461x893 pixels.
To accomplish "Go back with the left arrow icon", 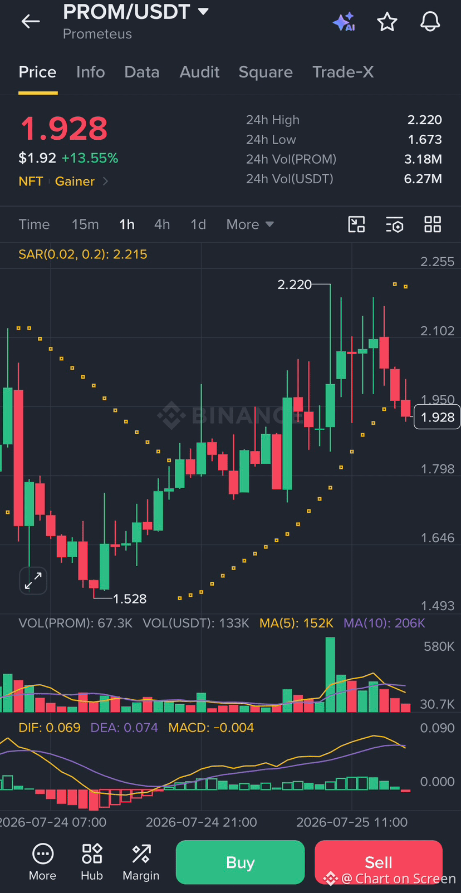I will (x=31, y=22).
